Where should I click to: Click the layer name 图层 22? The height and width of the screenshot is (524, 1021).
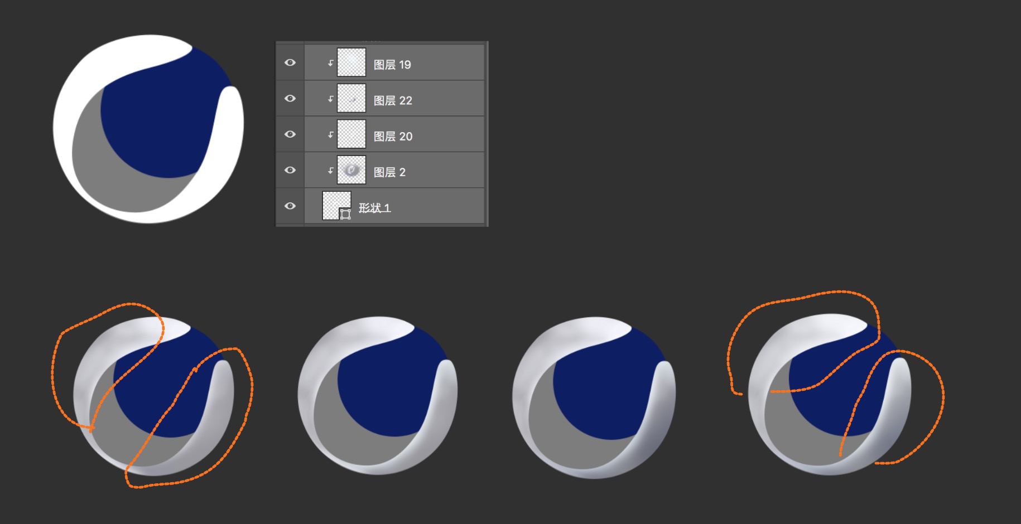click(x=393, y=100)
